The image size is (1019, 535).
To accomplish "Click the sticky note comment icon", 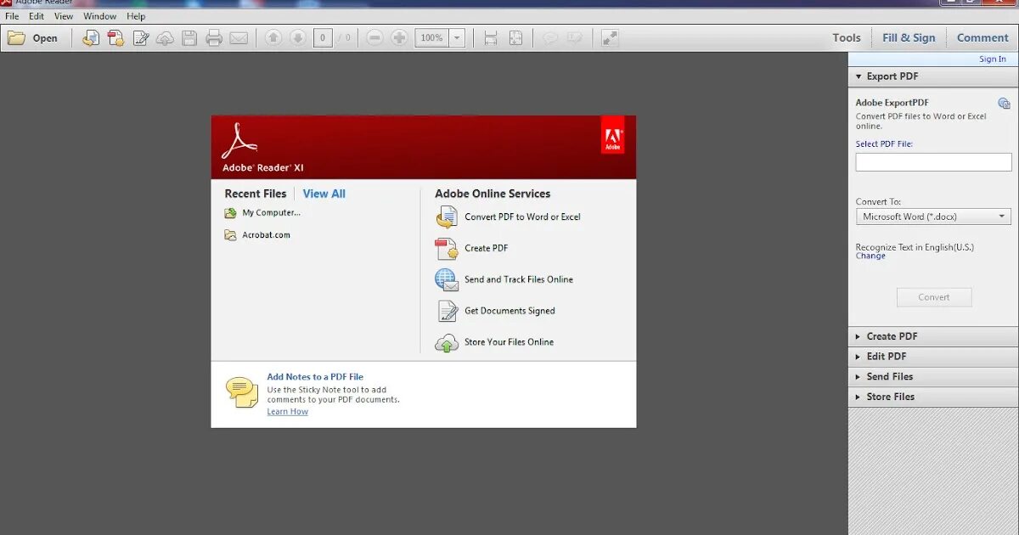I will [x=550, y=38].
